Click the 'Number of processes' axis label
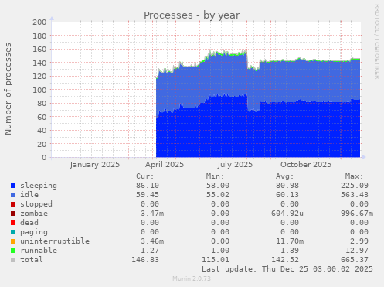The height and width of the screenshot is (287, 384). point(8,89)
